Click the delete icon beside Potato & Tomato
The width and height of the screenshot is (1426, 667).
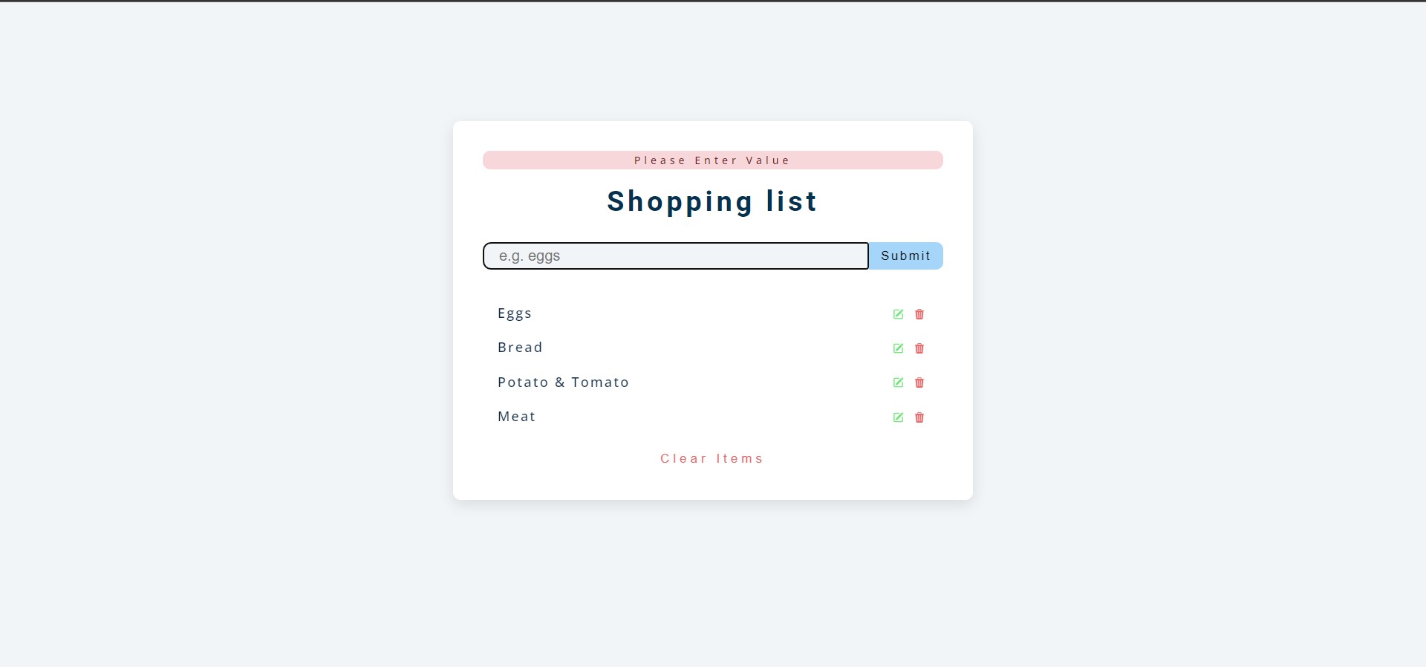[x=919, y=383]
